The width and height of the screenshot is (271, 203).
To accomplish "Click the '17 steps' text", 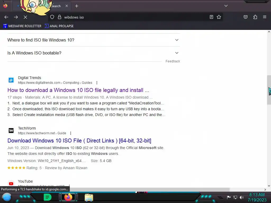I will tap(15, 97).
